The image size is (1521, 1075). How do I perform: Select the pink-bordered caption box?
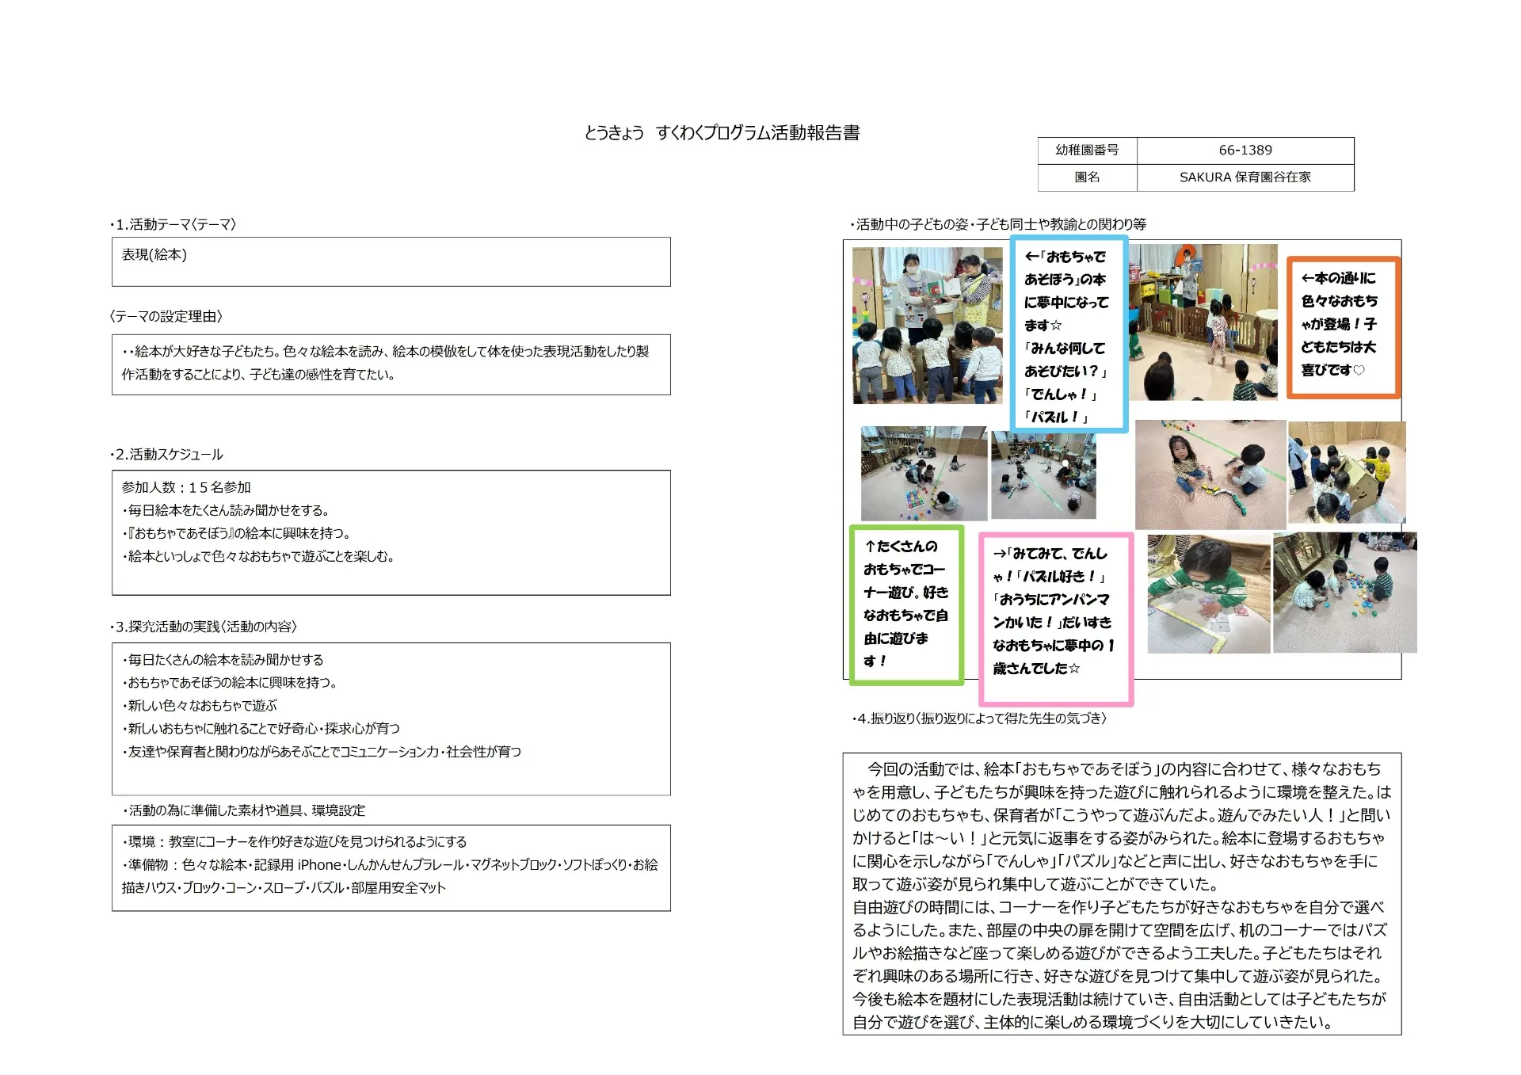[x=1055, y=619]
